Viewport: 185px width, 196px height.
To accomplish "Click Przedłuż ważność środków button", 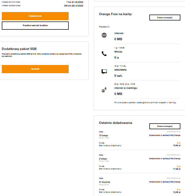I will (x=35, y=26).
